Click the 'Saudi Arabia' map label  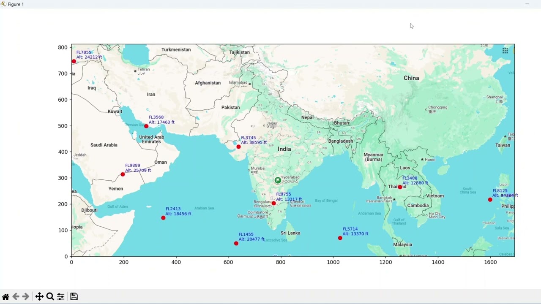coord(104,145)
